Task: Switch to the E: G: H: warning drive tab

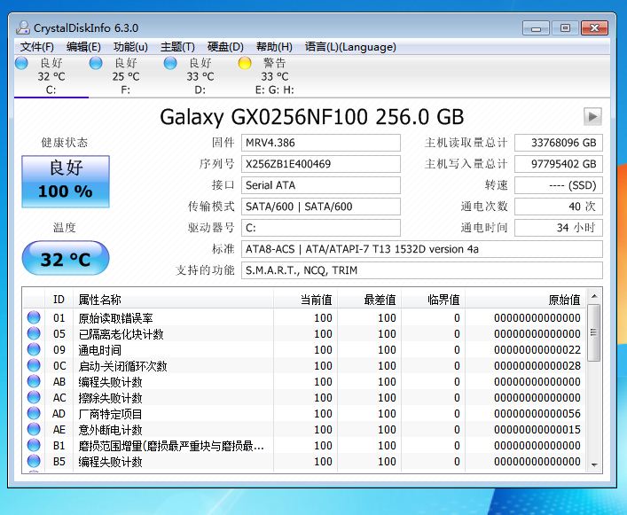Action: click(274, 76)
